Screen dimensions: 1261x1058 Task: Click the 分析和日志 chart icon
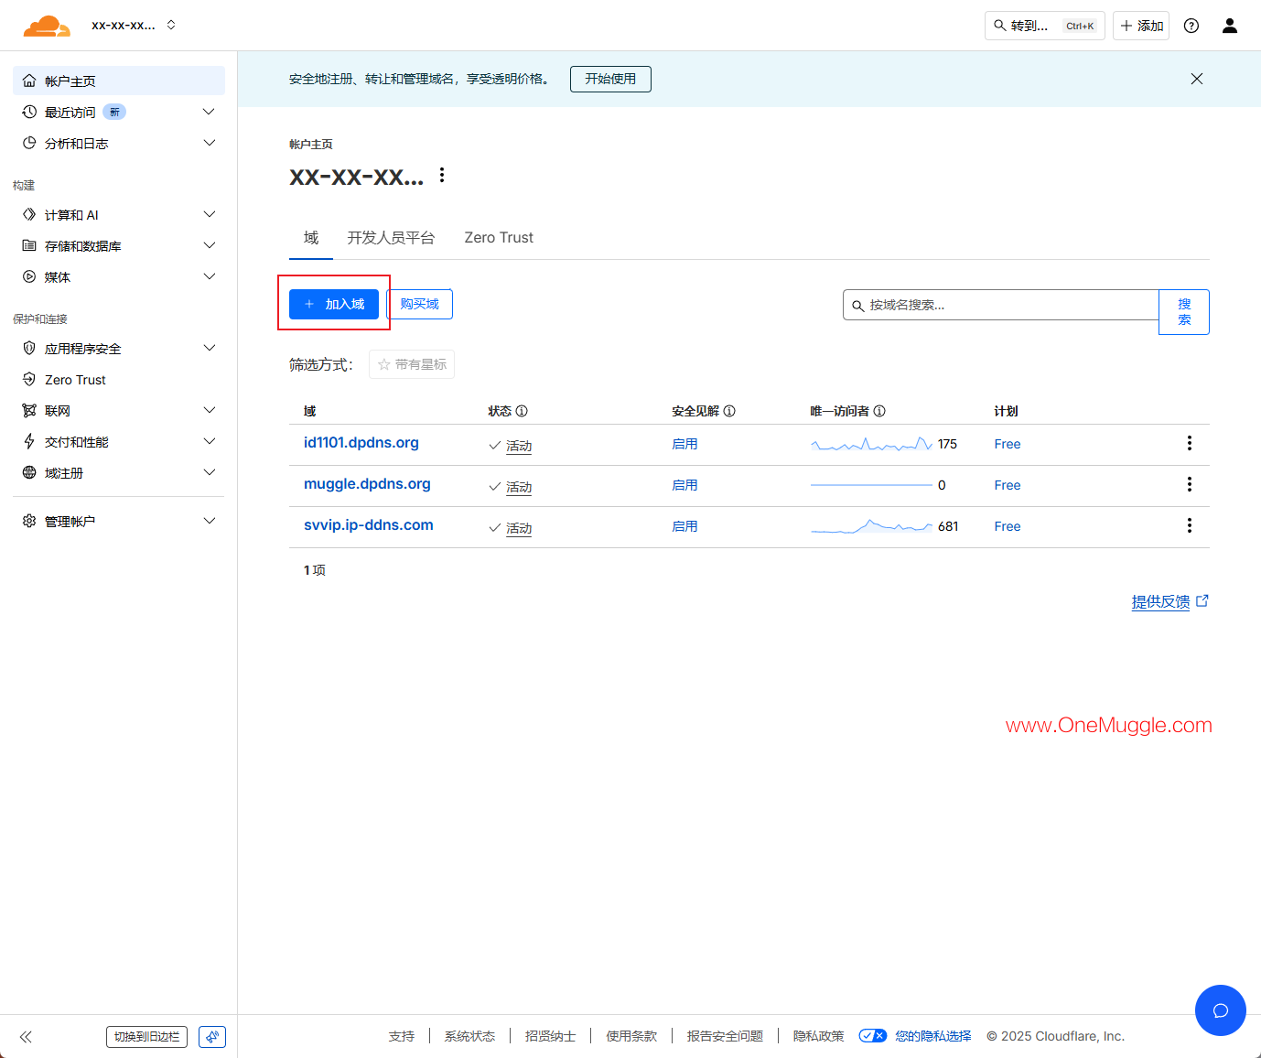click(x=29, y=143)
